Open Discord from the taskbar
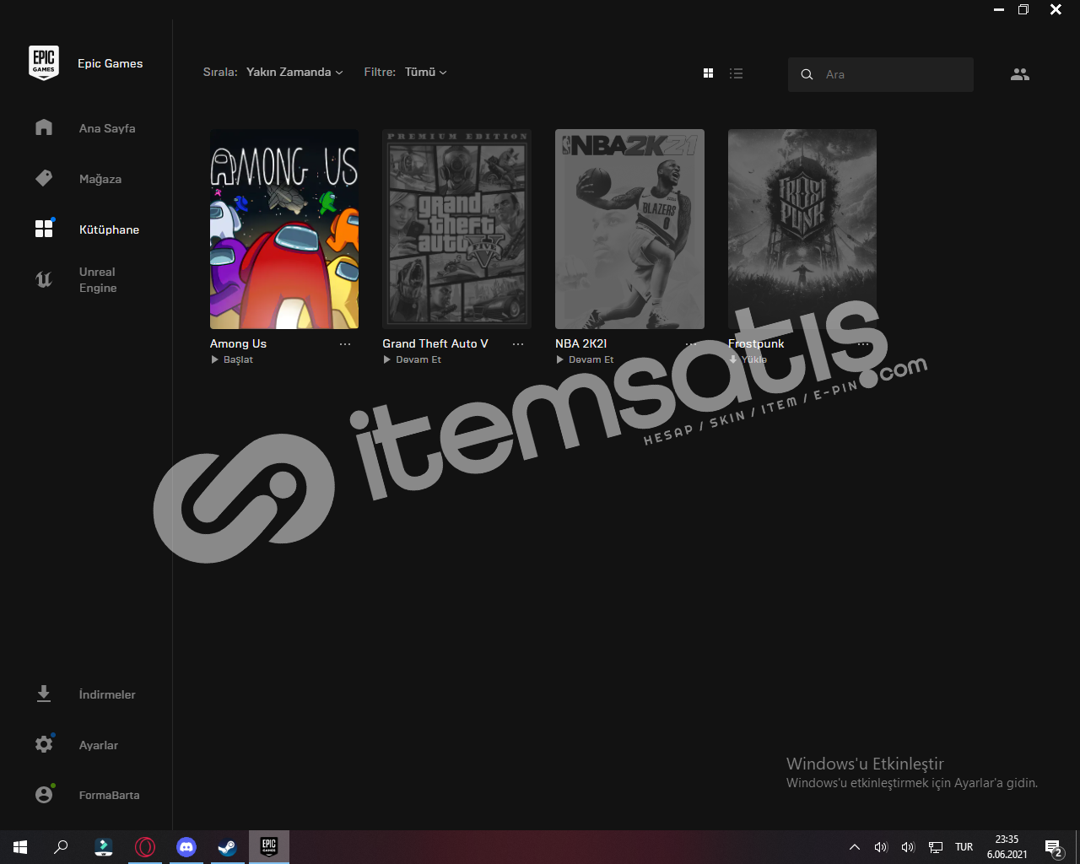 [x=186, y=846]
